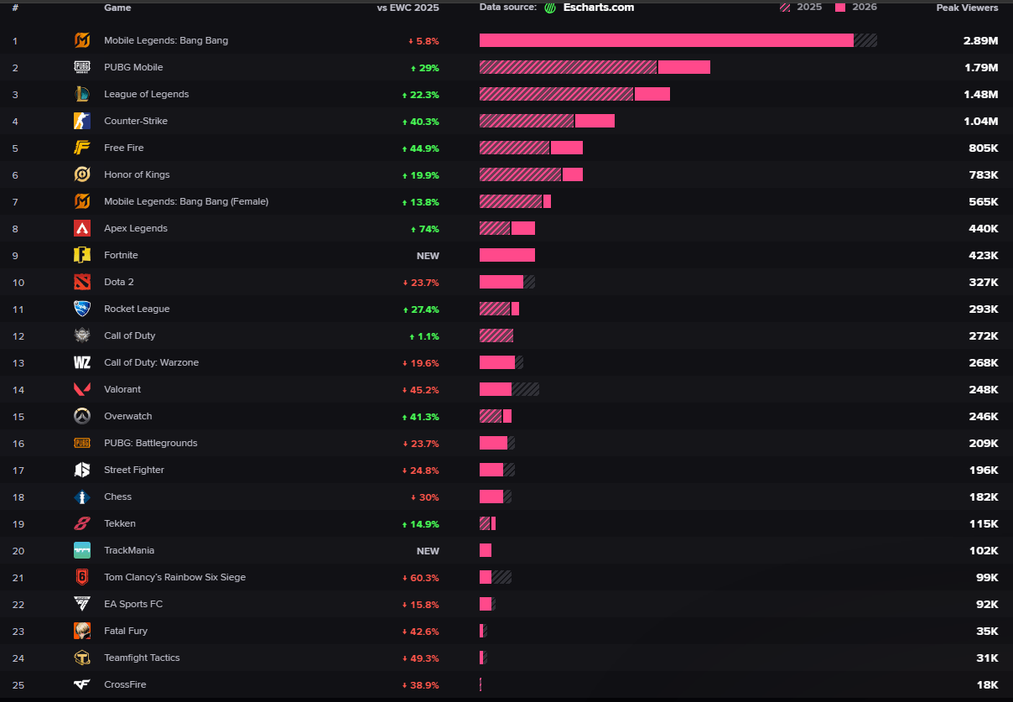Click the NEW label in TrackMania row
This screenshot has height=702, width=1013.
tap(428, 551)
